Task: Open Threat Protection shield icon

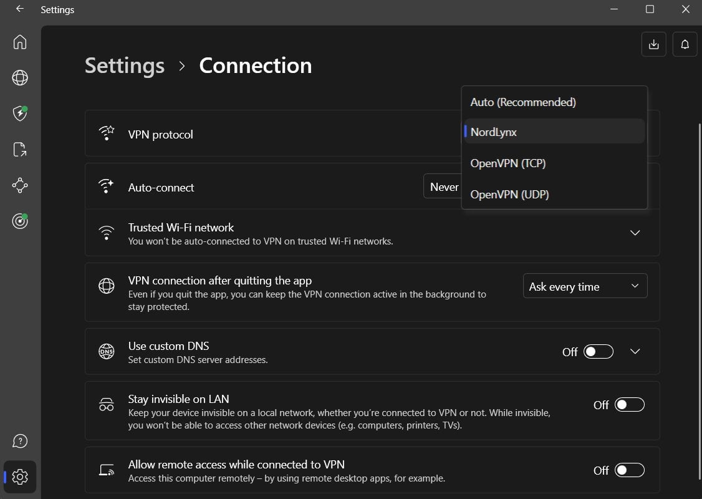Action: point(20,113)
